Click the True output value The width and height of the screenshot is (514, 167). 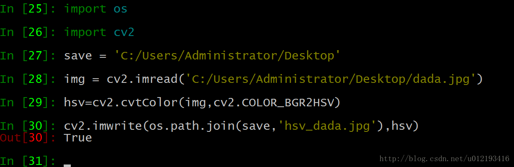[78, 138]
